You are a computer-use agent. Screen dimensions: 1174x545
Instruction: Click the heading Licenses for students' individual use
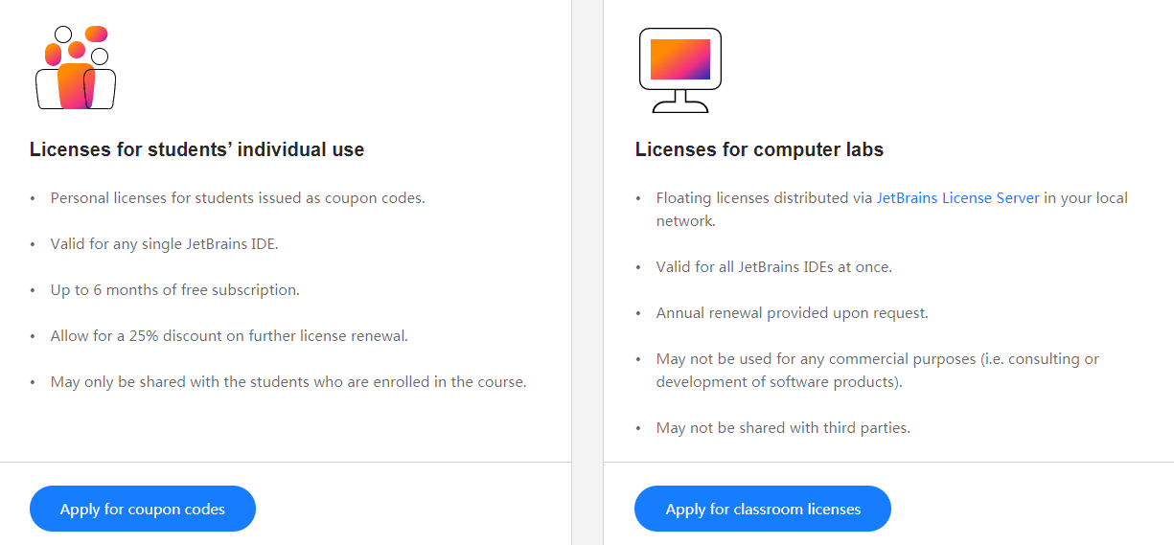click(196, 149)
